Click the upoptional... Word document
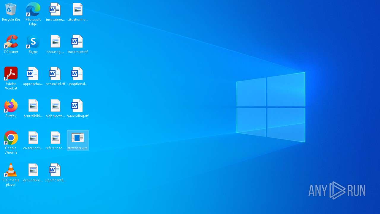Viewport: 380px width, 214px height. pyautogui.click(x=78, y=76)
